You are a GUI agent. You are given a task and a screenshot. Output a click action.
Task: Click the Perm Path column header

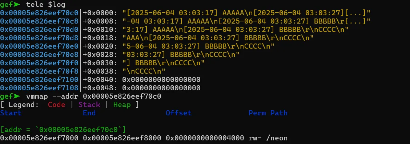(268, 113)
